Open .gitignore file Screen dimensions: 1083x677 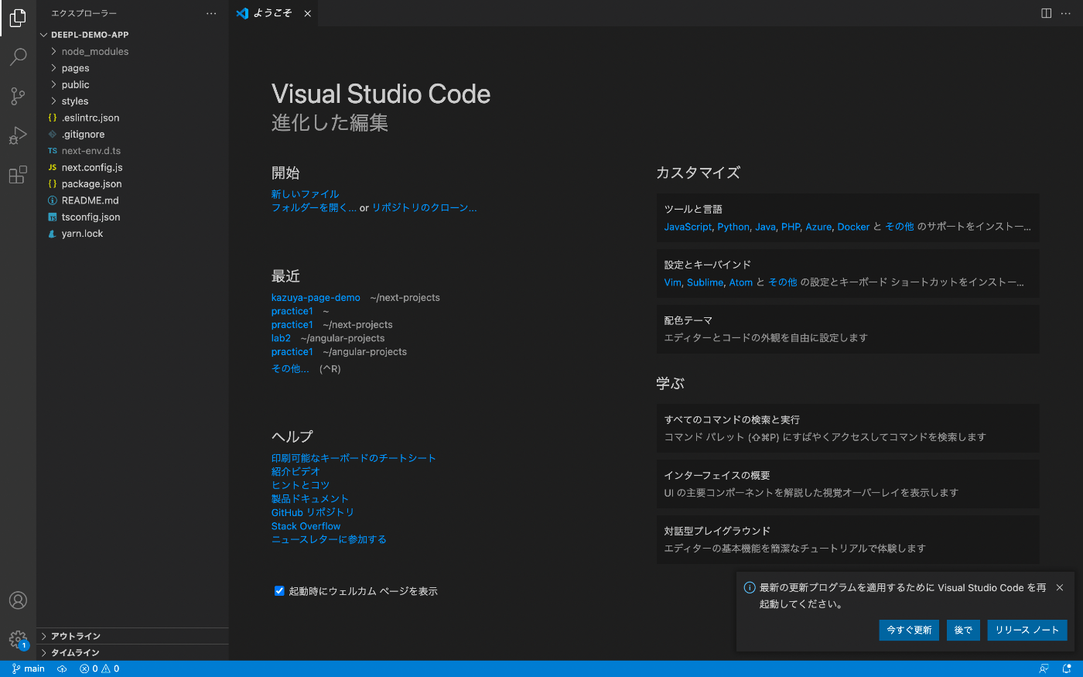pos(132,135)
